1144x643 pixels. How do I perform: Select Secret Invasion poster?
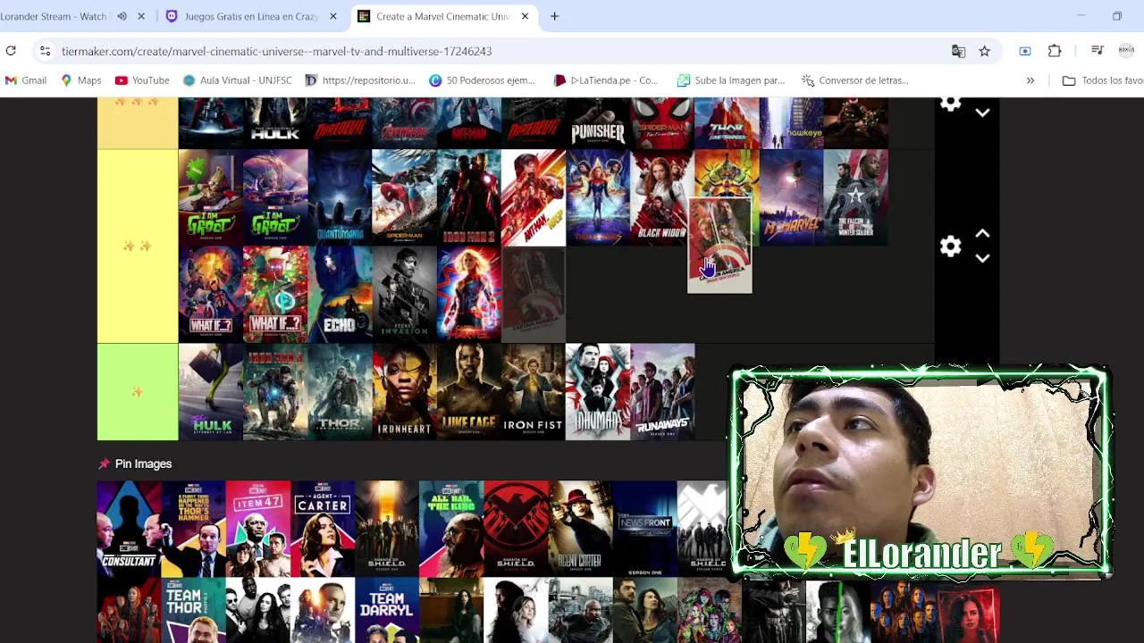tap(404, 295)
